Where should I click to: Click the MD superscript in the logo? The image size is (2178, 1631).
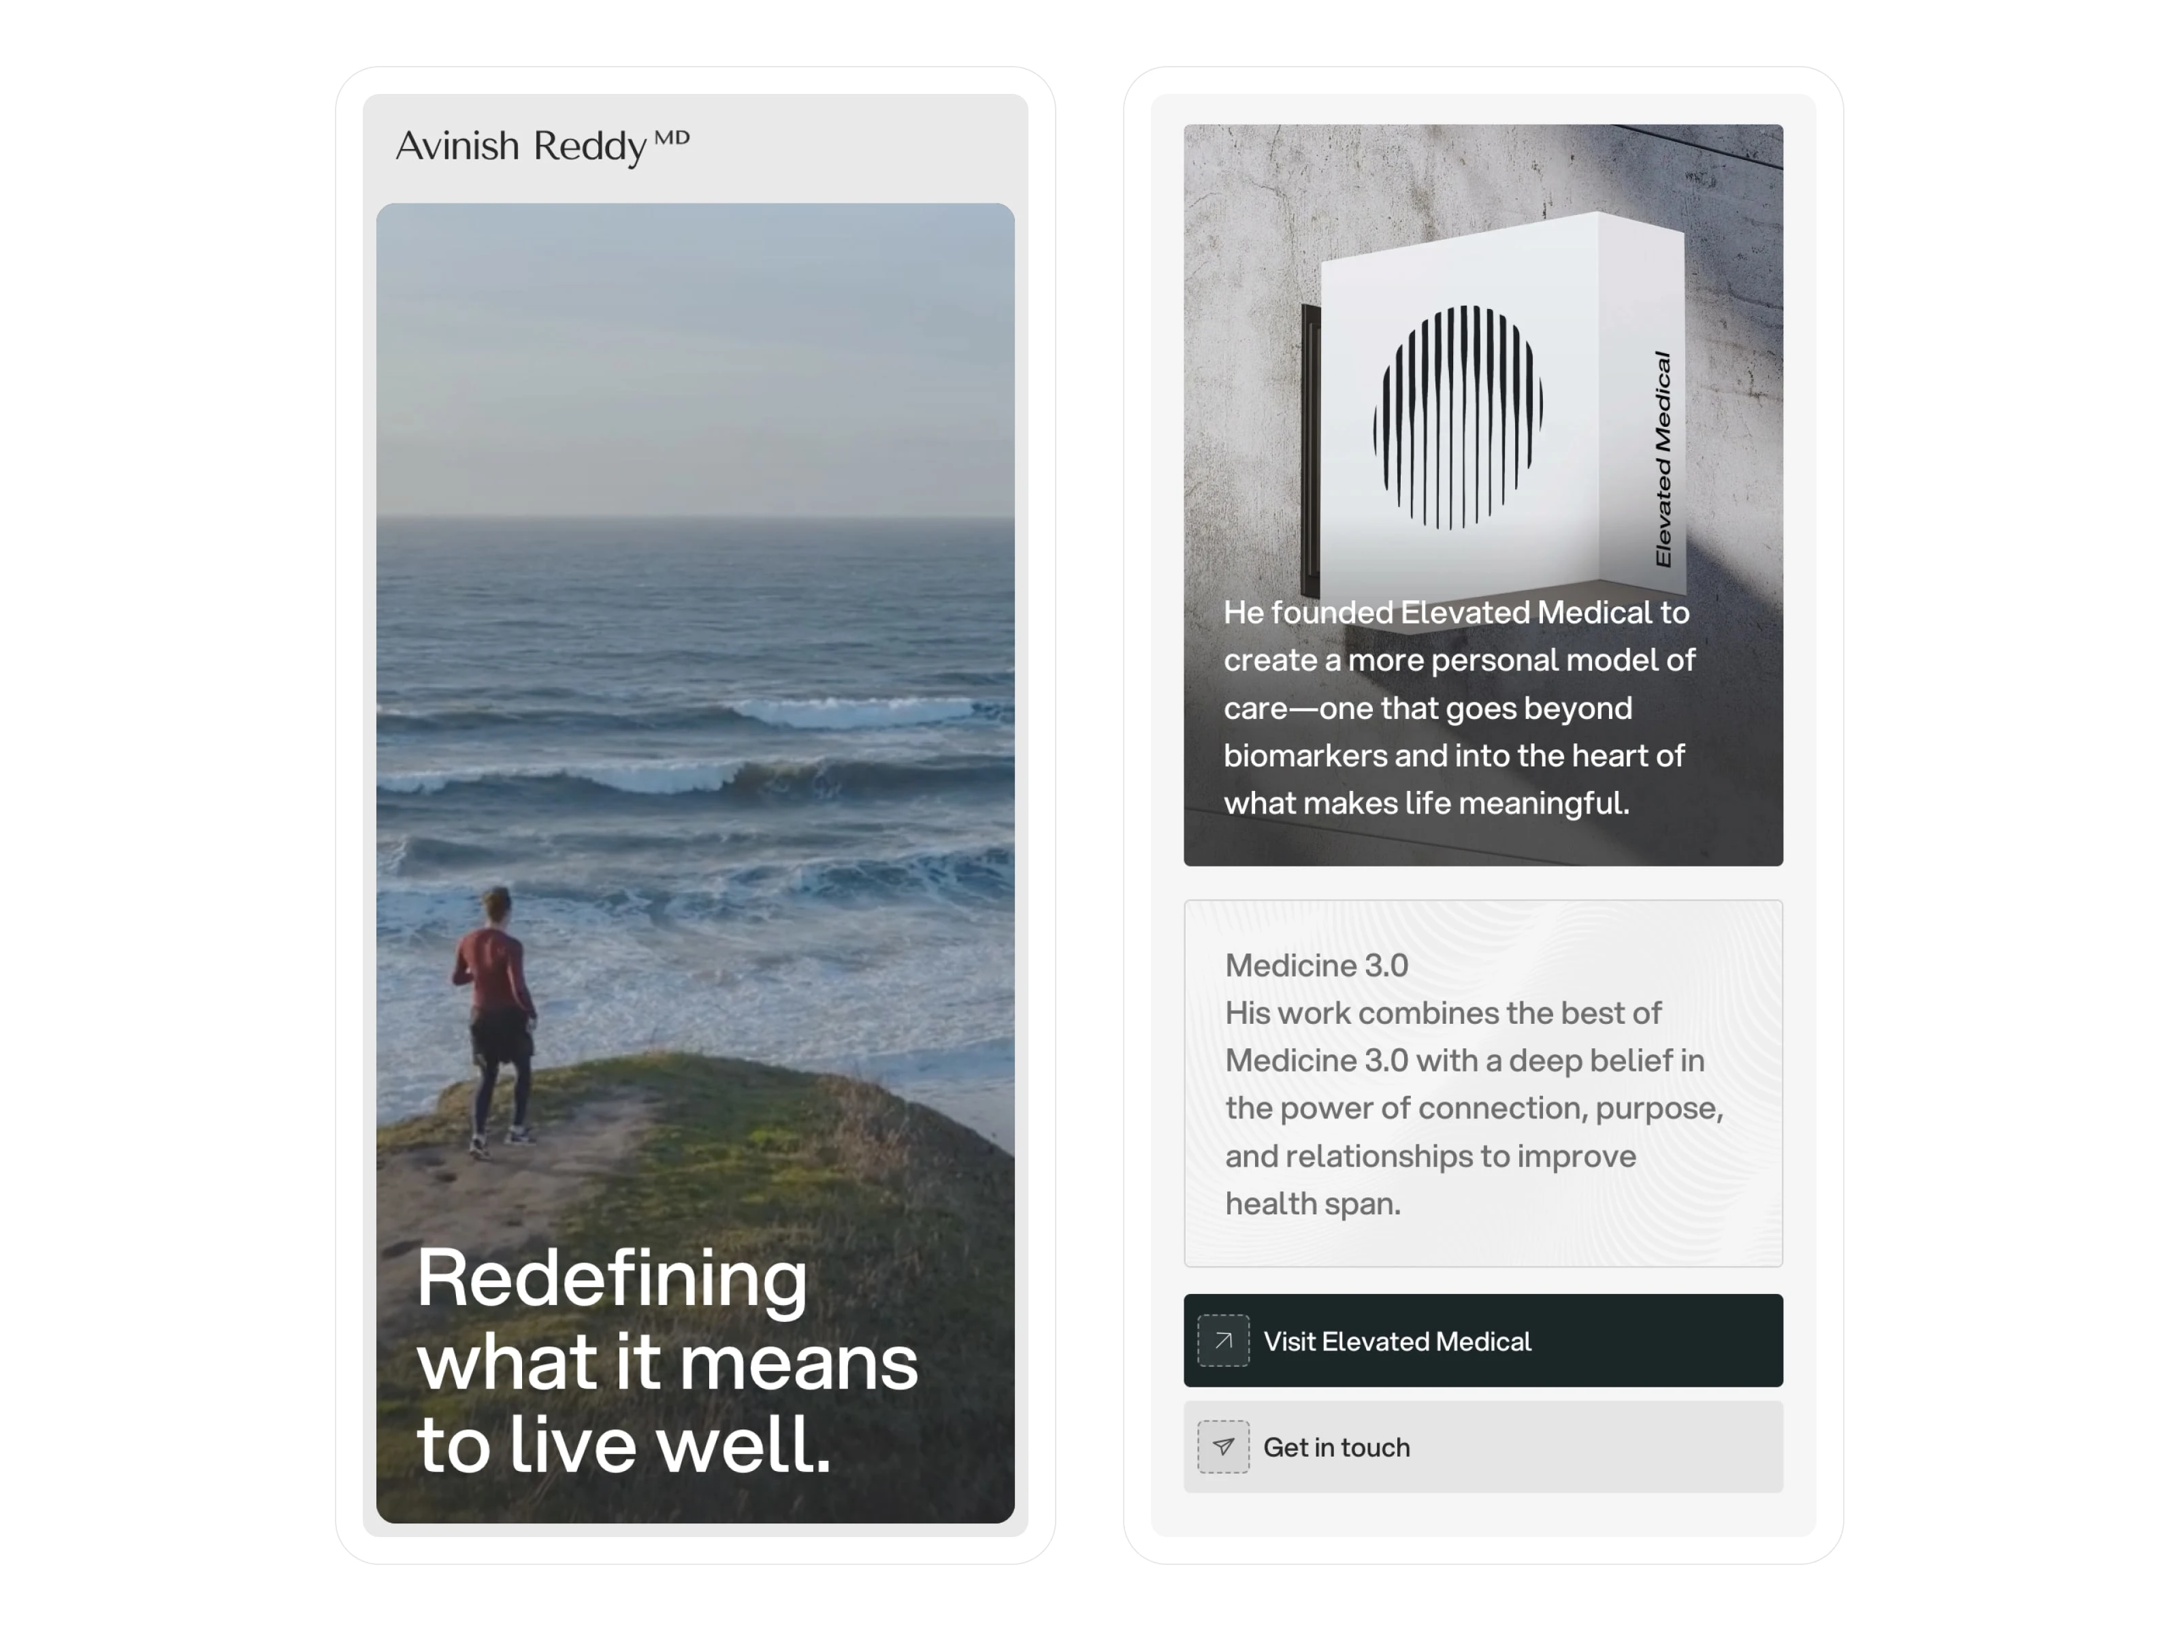[x=672, y=137]
